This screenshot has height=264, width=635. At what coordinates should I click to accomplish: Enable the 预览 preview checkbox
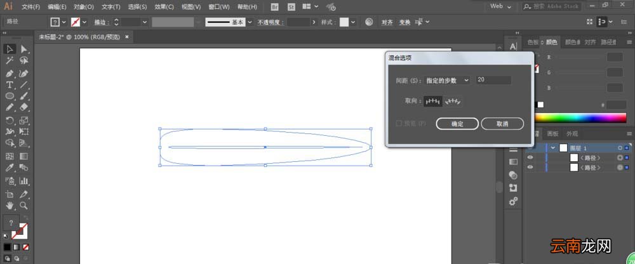click(x=399, y=123)
